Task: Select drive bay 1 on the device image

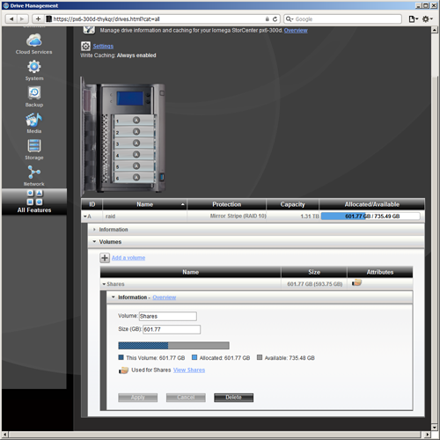Action: [134, 121]
